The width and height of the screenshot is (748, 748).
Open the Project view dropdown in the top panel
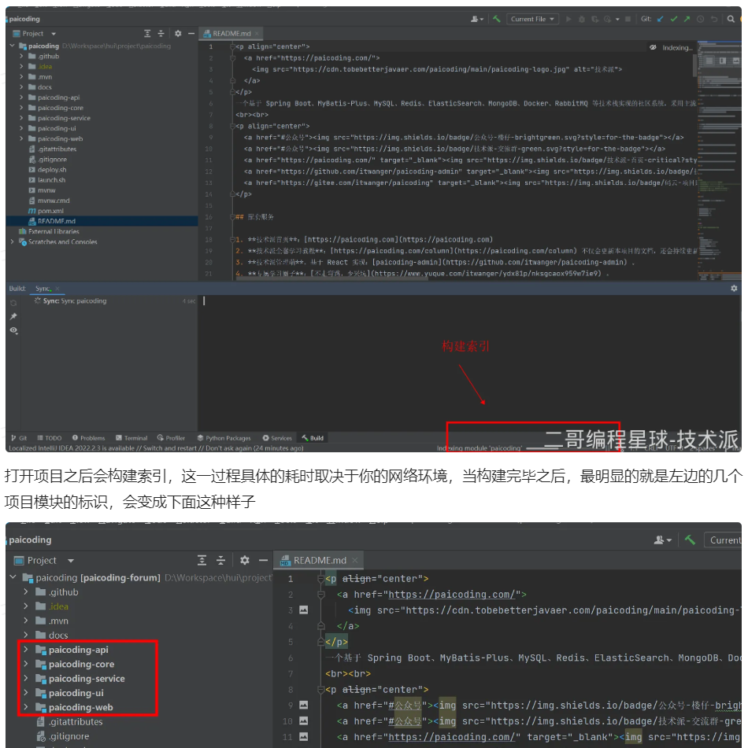(54, 34)
